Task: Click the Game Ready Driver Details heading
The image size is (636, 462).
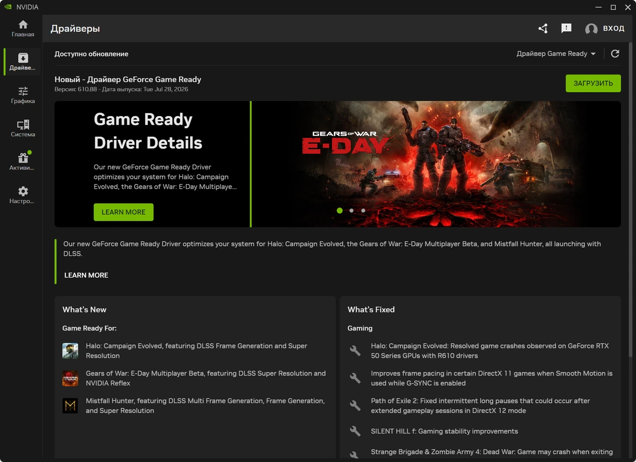Action: coord(148,131)
